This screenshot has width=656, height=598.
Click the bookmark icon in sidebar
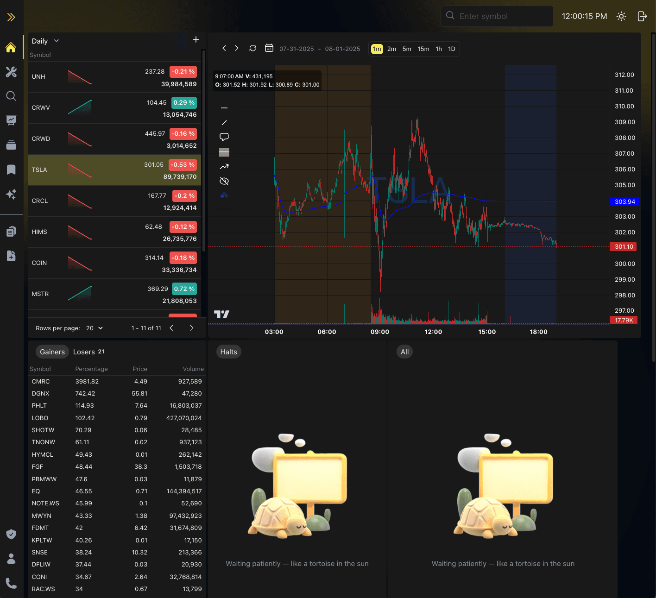(x=11, y=170)
